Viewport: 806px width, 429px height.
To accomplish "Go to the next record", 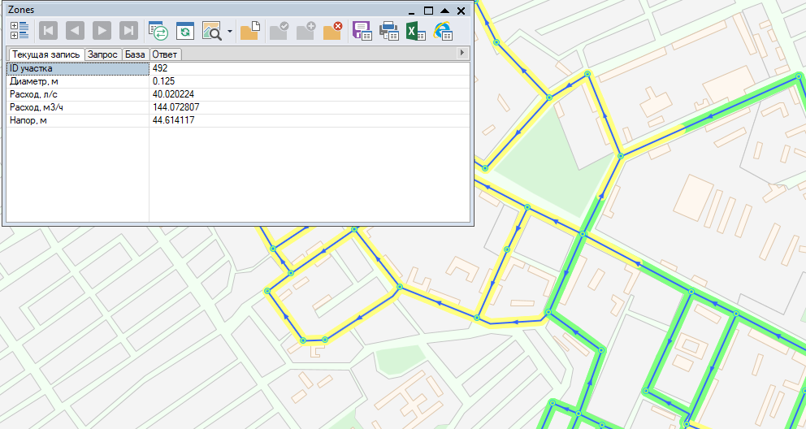I will (102, 32).
